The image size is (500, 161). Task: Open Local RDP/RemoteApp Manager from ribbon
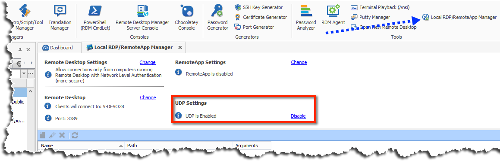point(459,17)
